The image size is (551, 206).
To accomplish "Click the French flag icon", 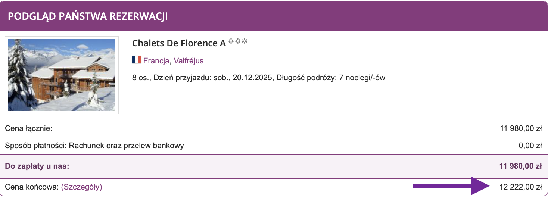I will 136,60.
